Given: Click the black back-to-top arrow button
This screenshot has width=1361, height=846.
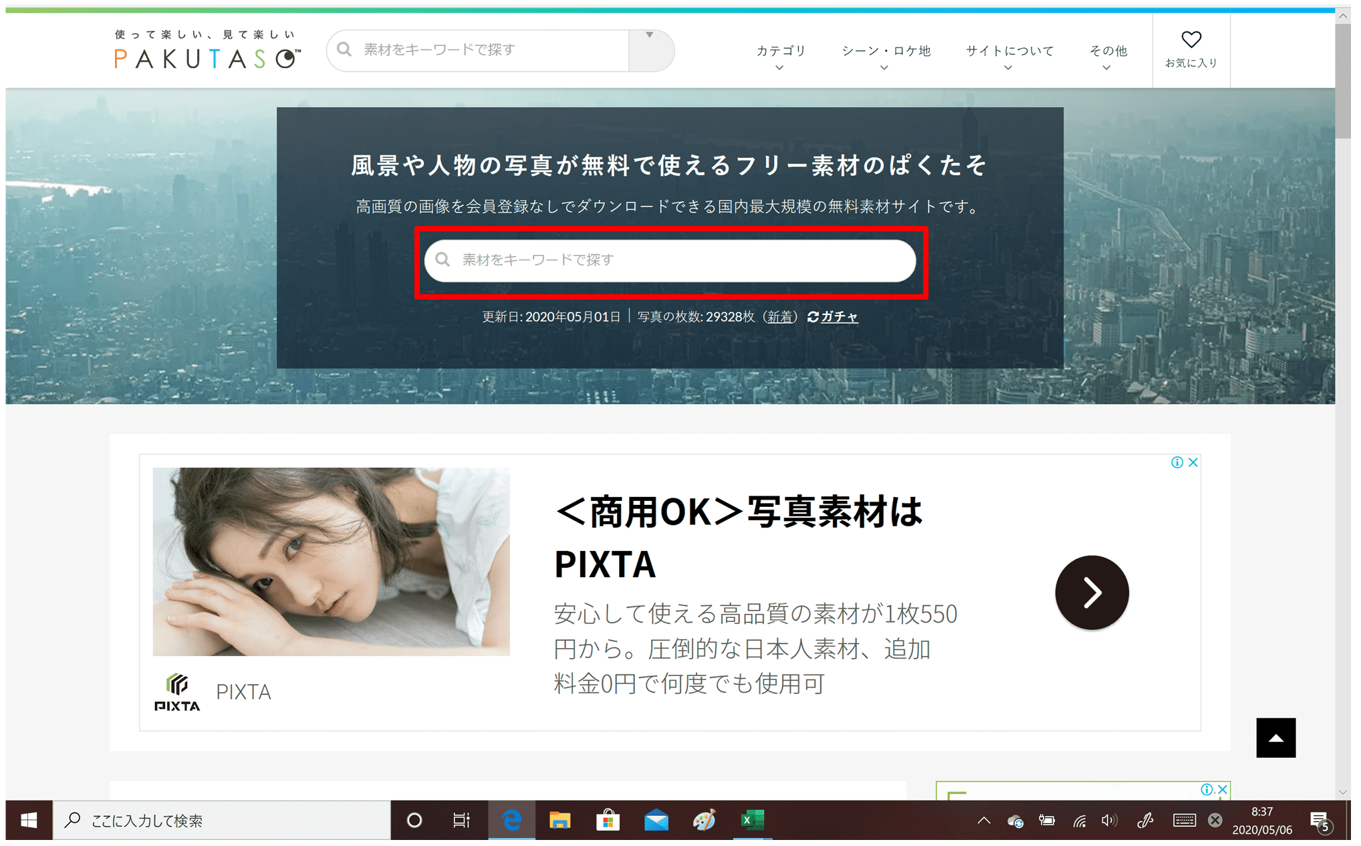Looking at the screenshot, I should tap(1275, 738).
